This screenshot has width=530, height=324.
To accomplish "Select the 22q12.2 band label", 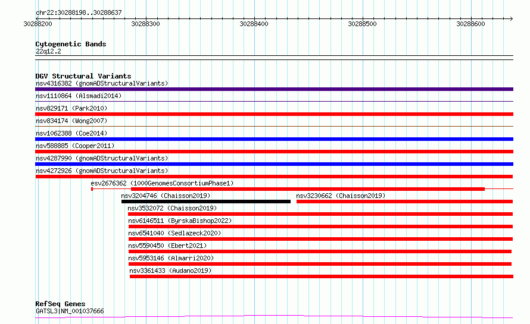I will pos(48,51).
